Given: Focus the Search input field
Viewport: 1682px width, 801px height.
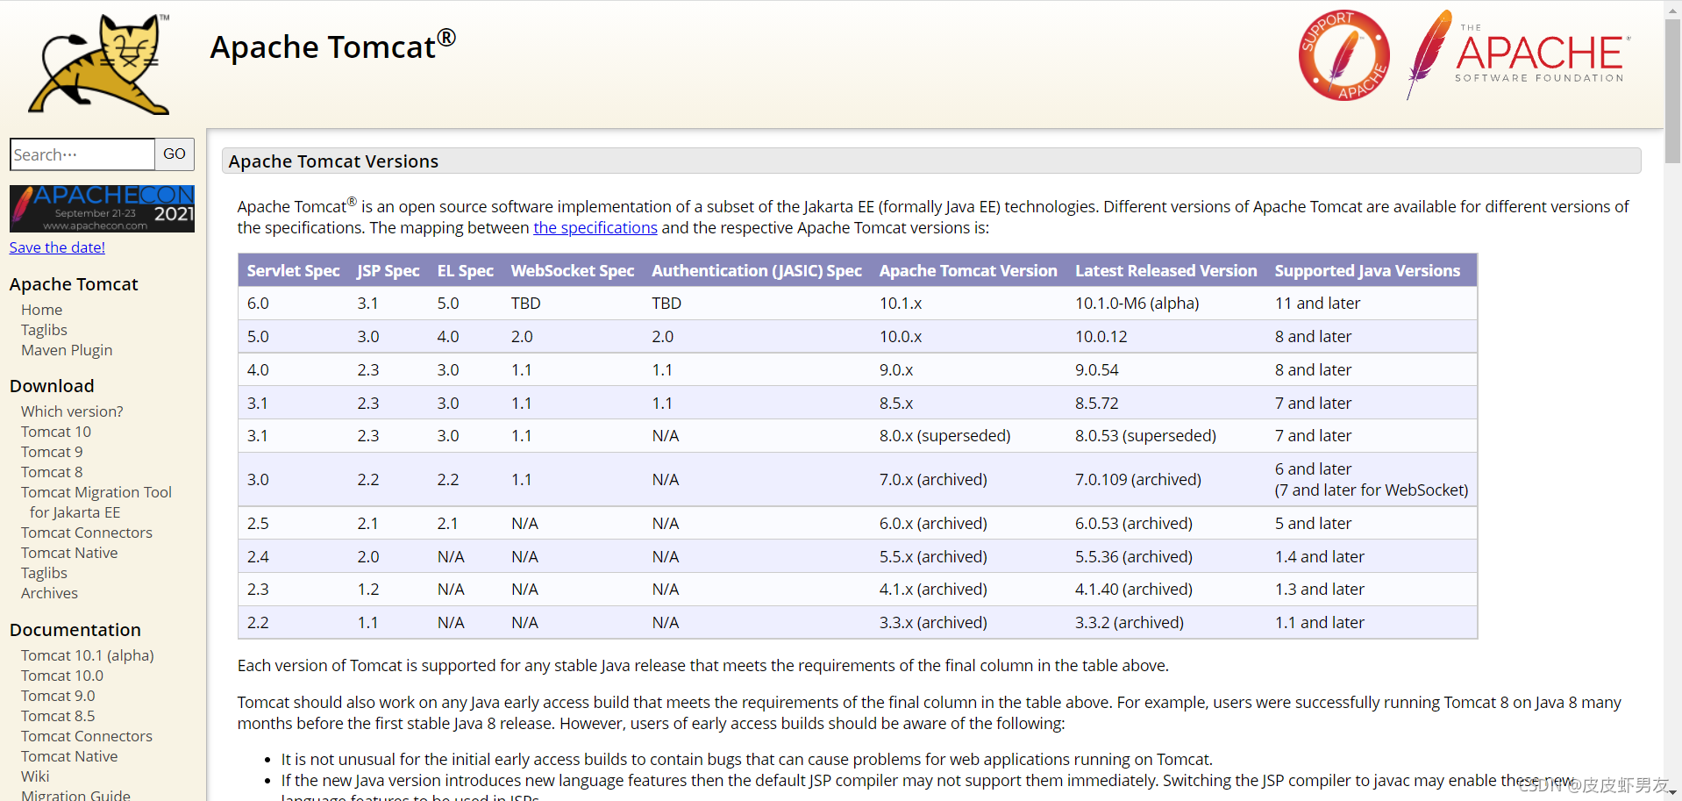Looking at the screenshot, I should 82,154.
